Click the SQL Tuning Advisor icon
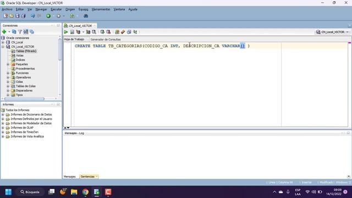 tap(94, 32)
